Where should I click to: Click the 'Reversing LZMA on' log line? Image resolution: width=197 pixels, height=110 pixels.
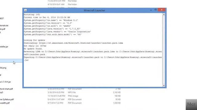pos(93,53)
